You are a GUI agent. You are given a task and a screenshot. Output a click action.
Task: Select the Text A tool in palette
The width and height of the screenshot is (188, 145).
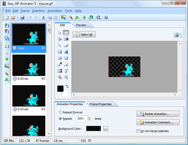66,52
